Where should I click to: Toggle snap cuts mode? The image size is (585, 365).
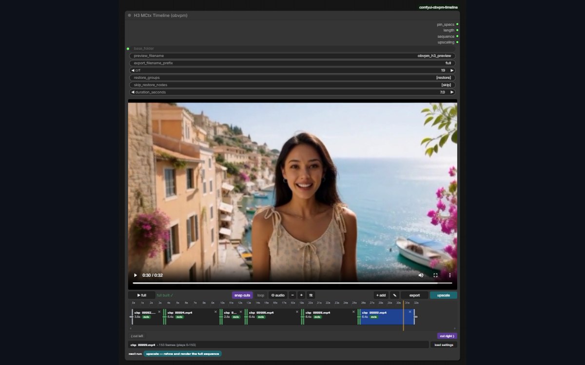pos(242,295)
